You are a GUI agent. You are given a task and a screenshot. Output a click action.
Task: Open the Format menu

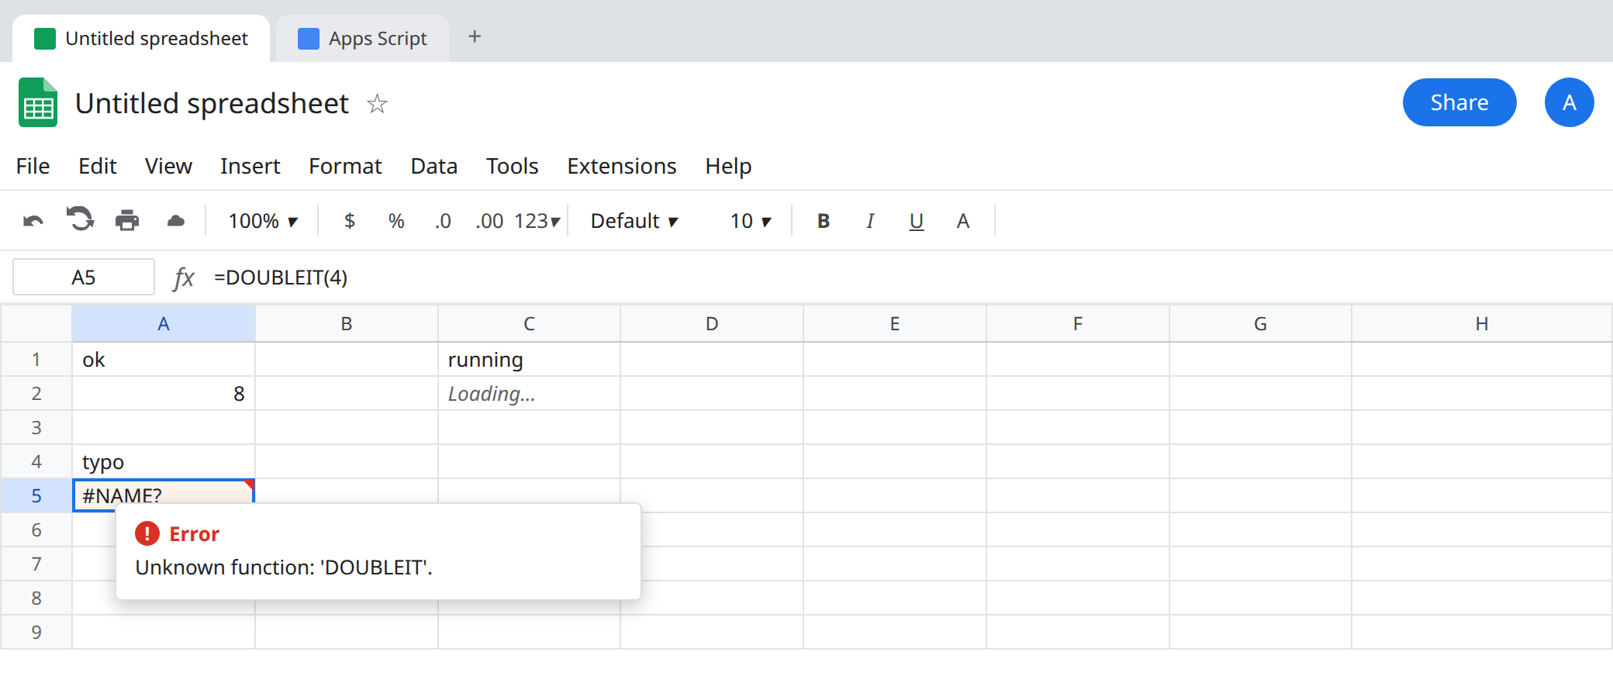[x=345, y=166]
